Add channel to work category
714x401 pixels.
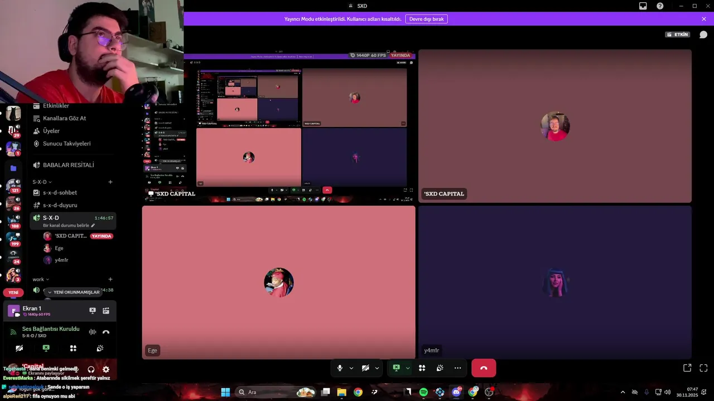click(x=110, y=280)
